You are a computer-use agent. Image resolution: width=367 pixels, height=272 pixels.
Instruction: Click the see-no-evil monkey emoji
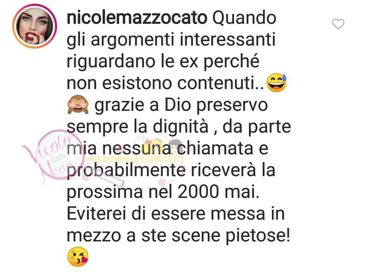point(78,105)
